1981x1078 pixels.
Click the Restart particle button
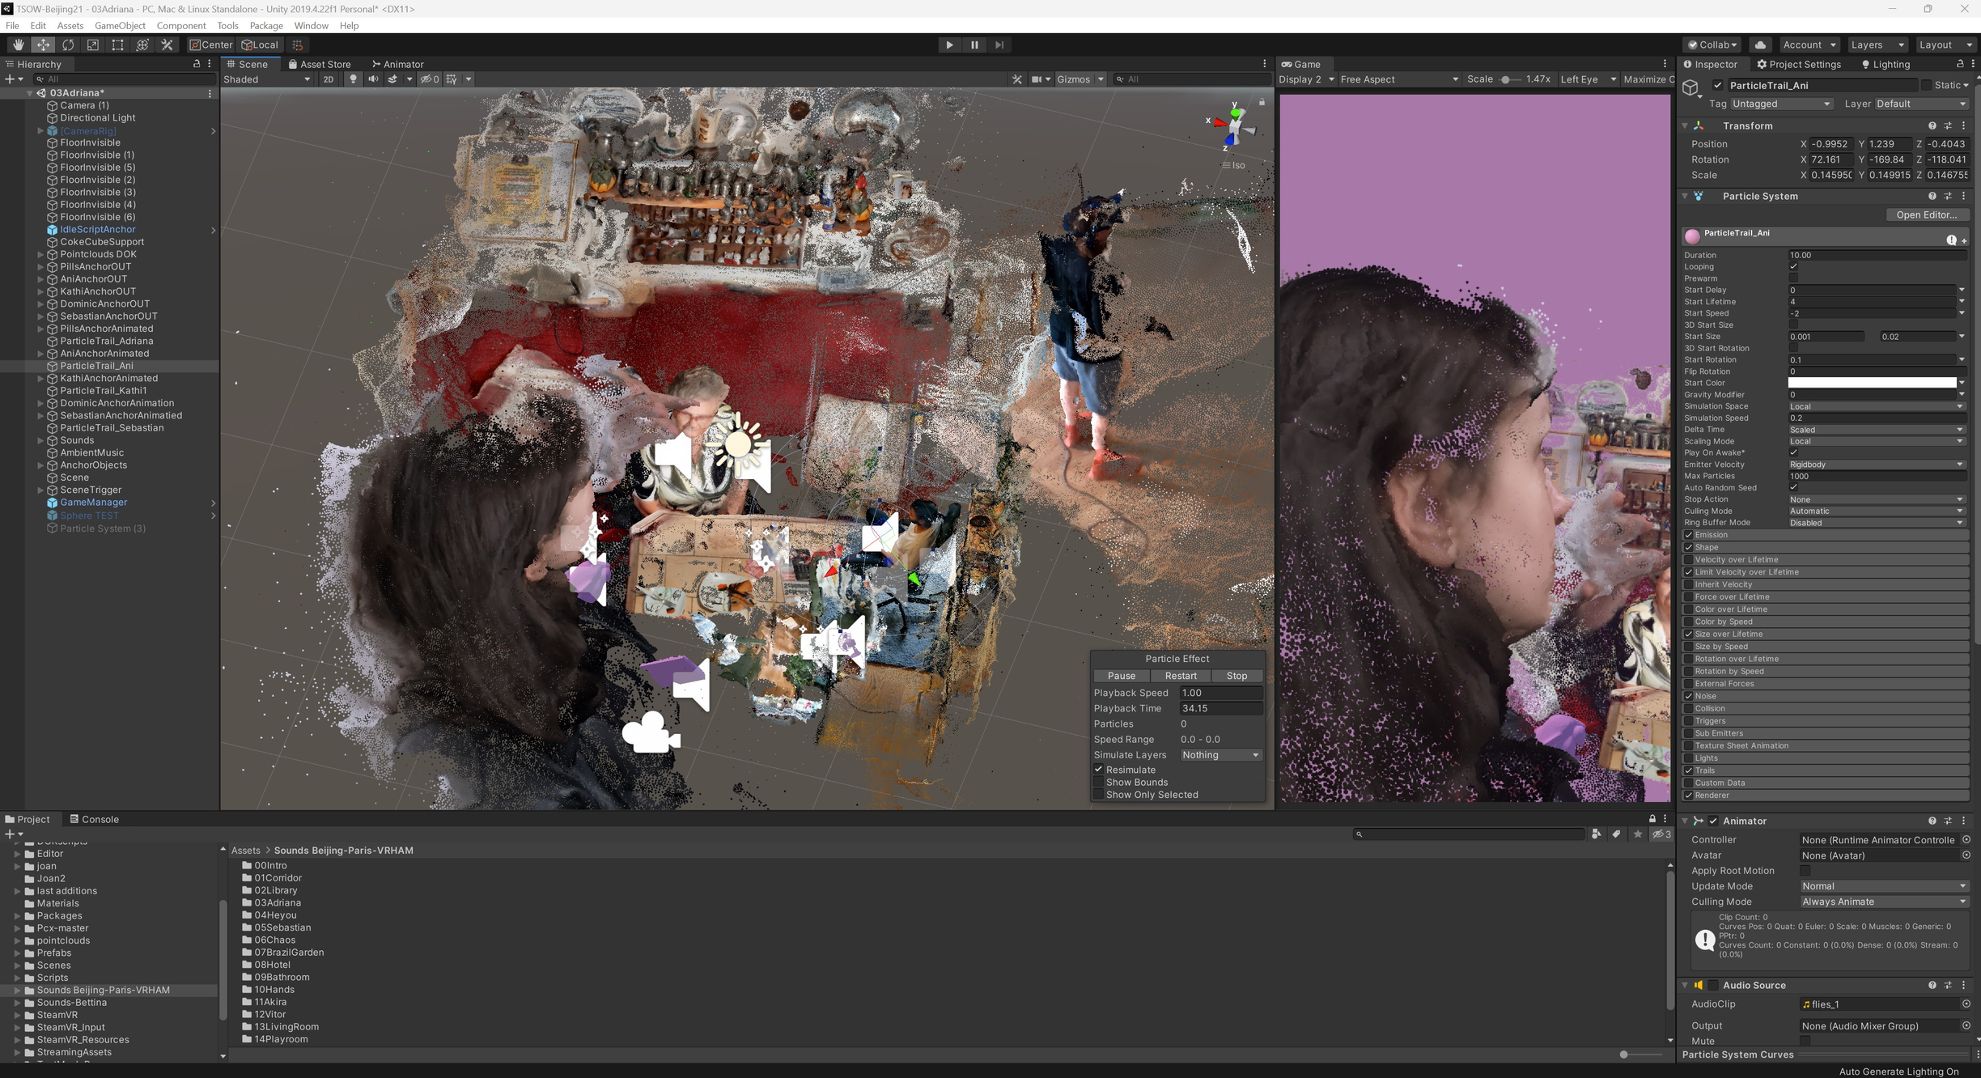[x=1180, y=676]
